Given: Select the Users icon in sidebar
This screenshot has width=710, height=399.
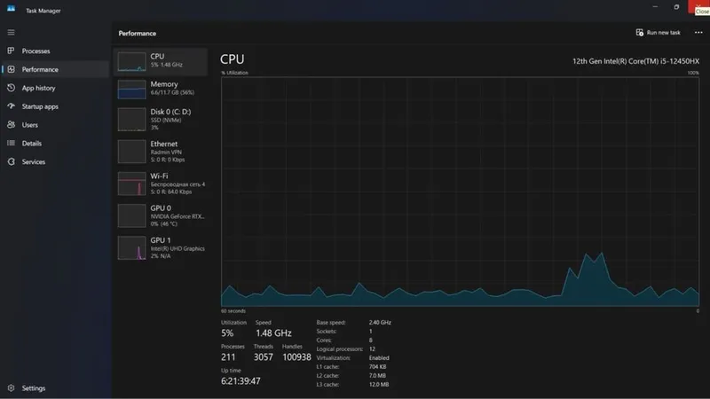Looking at the screenshot, I should 11,124.
